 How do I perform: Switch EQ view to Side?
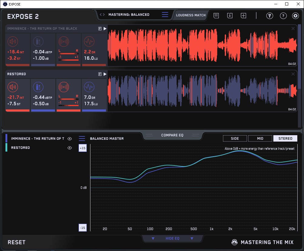[x=235, y=139]
